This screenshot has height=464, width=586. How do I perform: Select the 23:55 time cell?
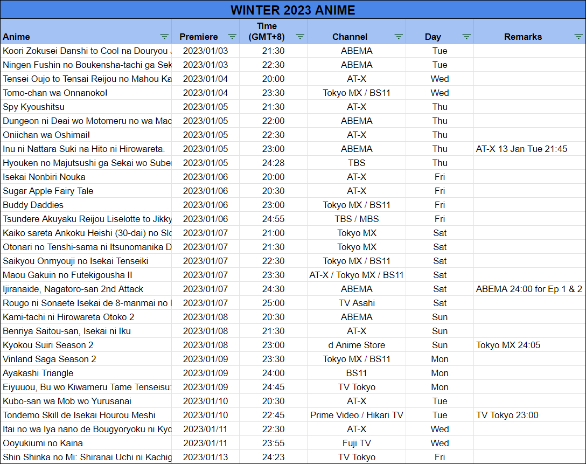click(x=273, y=444)
